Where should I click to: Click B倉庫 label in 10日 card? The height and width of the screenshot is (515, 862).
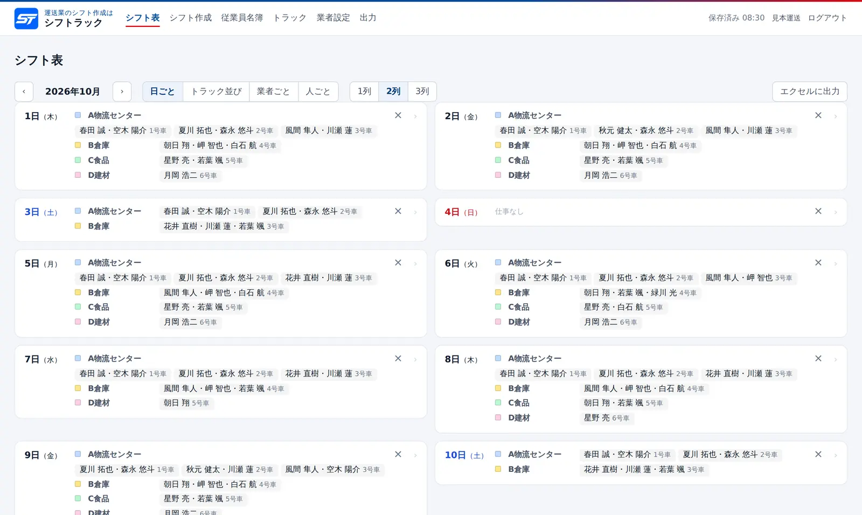519,469
